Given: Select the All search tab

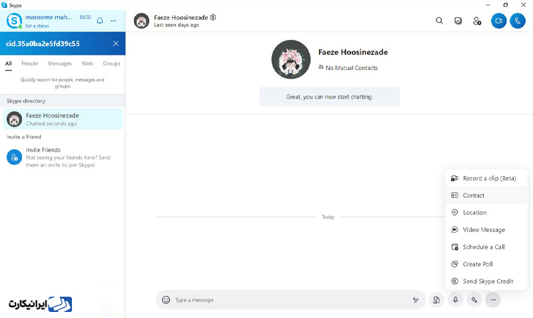Looking at the screenshot, I should click(x=9, y=63).
